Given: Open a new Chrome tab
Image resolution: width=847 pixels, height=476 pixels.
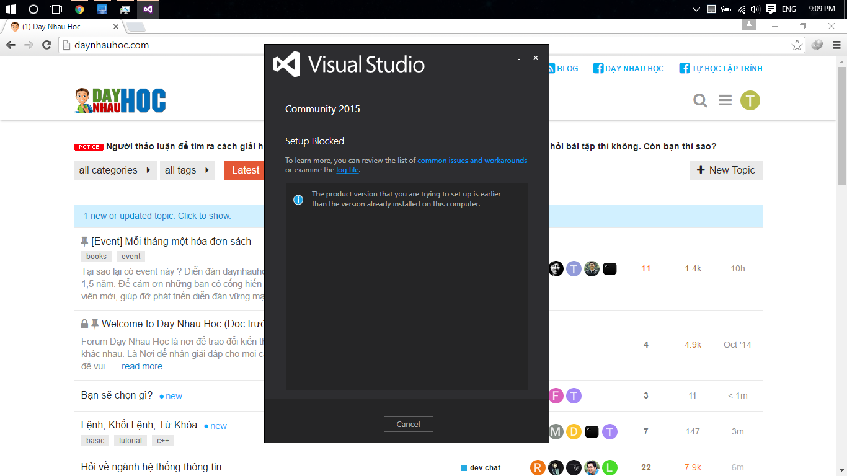Looking at the screenshot, I should pyautogui.click(x=136, y=27).
